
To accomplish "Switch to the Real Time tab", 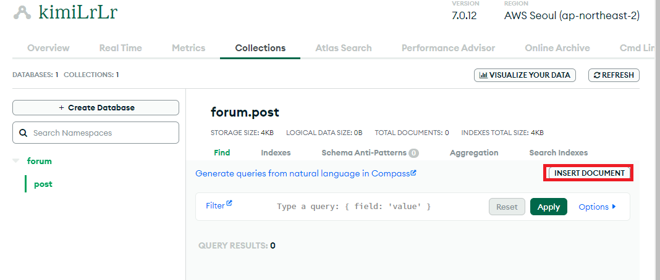I will point(121,48).
